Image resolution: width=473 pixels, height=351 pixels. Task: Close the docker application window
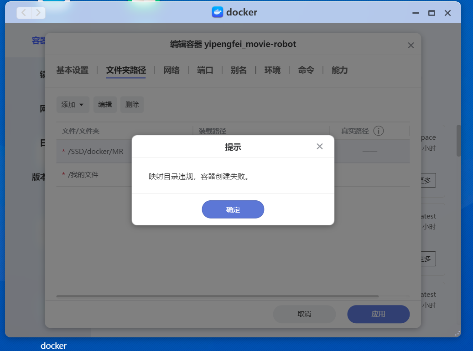[x=447, y=13]
